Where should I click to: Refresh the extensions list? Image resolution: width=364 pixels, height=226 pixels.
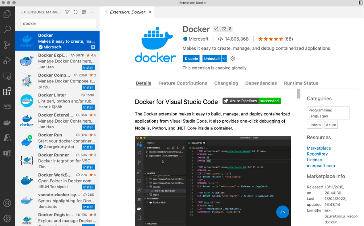click(x=76, y=12)
